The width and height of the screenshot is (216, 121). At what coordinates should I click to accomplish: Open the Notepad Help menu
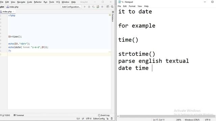(x=146, y=6)
